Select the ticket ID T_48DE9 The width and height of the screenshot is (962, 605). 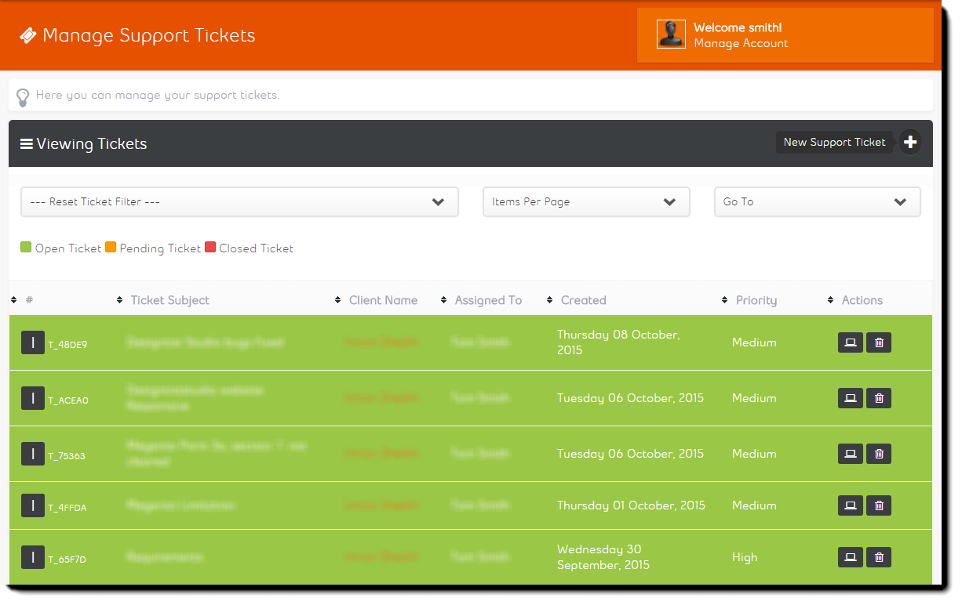tap(67, 344)
